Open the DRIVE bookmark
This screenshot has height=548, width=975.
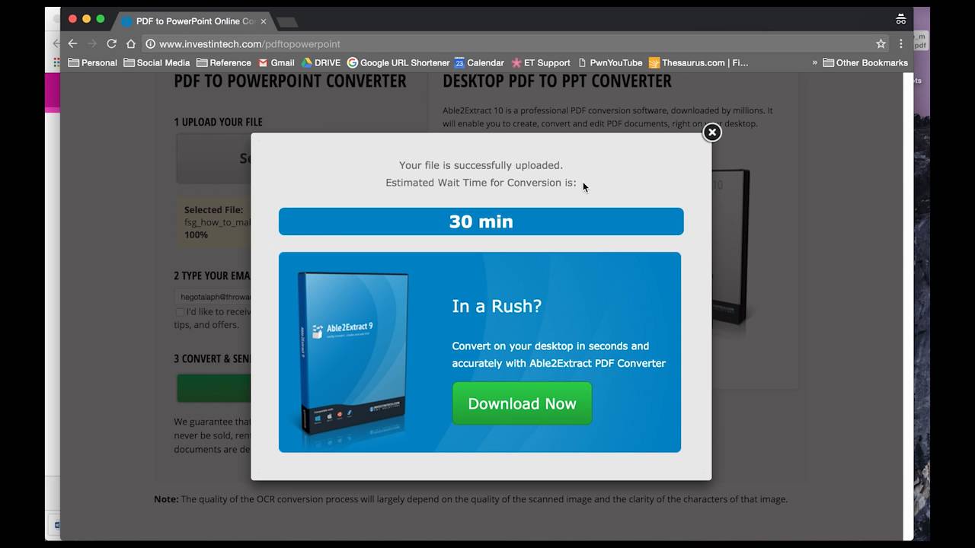[x=321, y=62]
